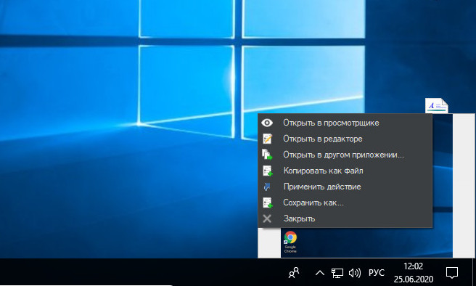Open the Action Center notification icon
Image resolution: width=476 pixels, height=286 pixels.
tap(452, 273)
